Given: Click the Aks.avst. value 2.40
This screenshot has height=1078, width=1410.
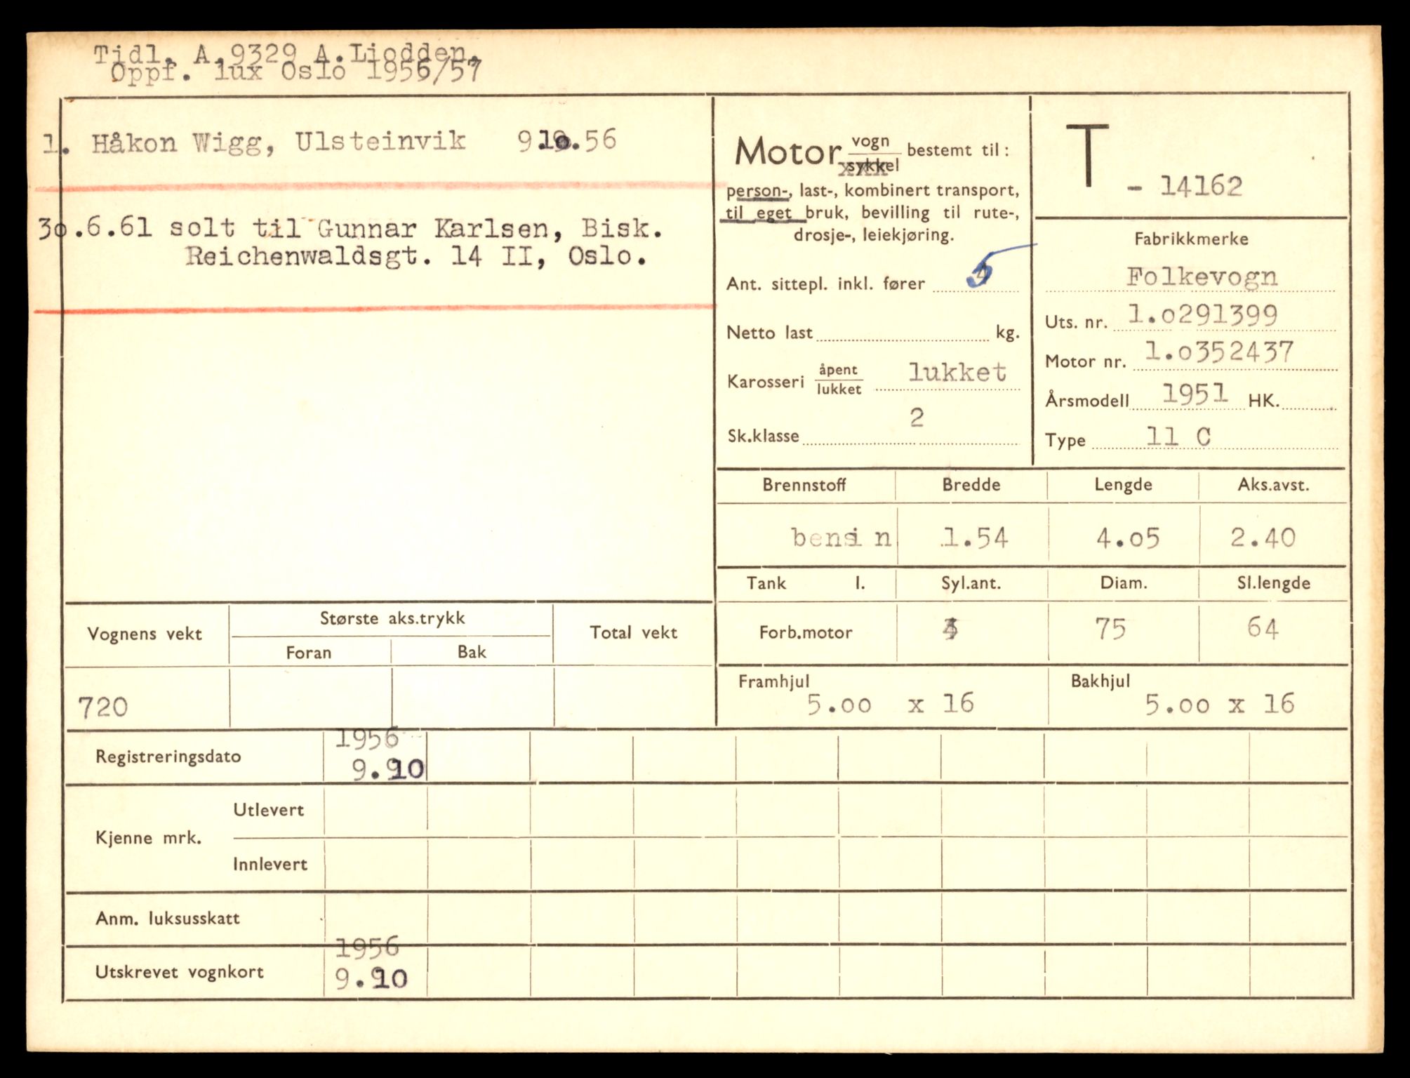Looking at the screenshot, I should [1262, 538].
